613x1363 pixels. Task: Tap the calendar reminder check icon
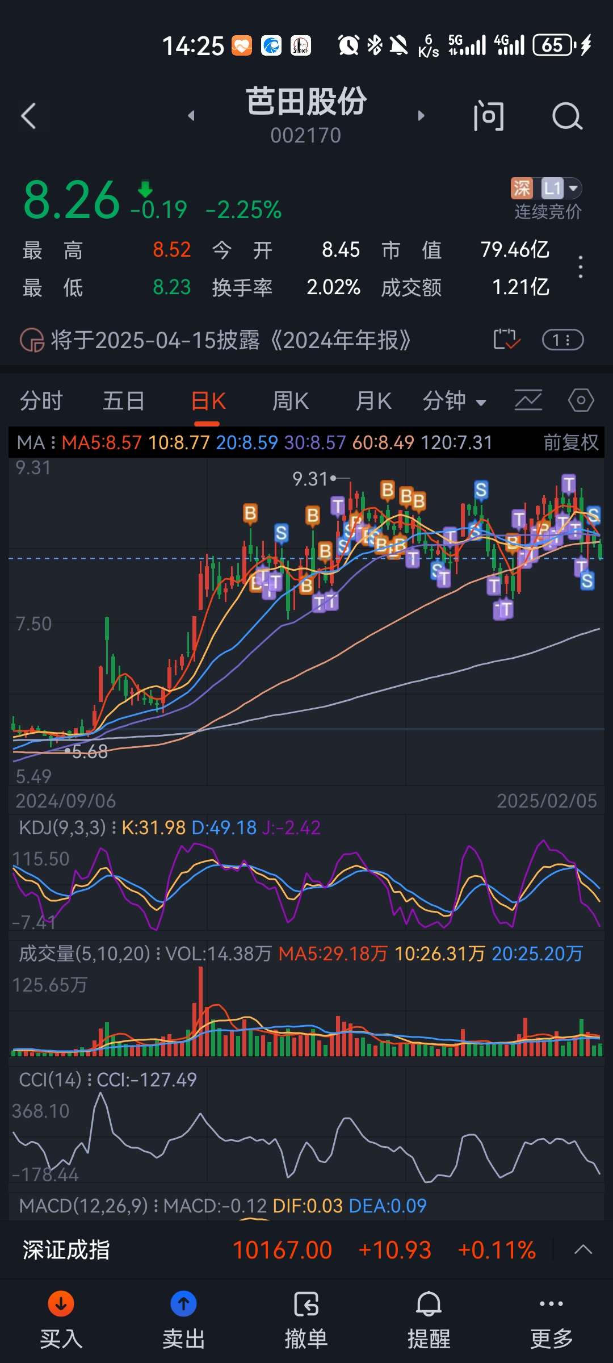[x=506, y=340]
